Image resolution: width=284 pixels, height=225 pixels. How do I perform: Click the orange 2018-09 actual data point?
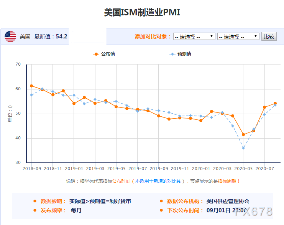click(31, 86)
